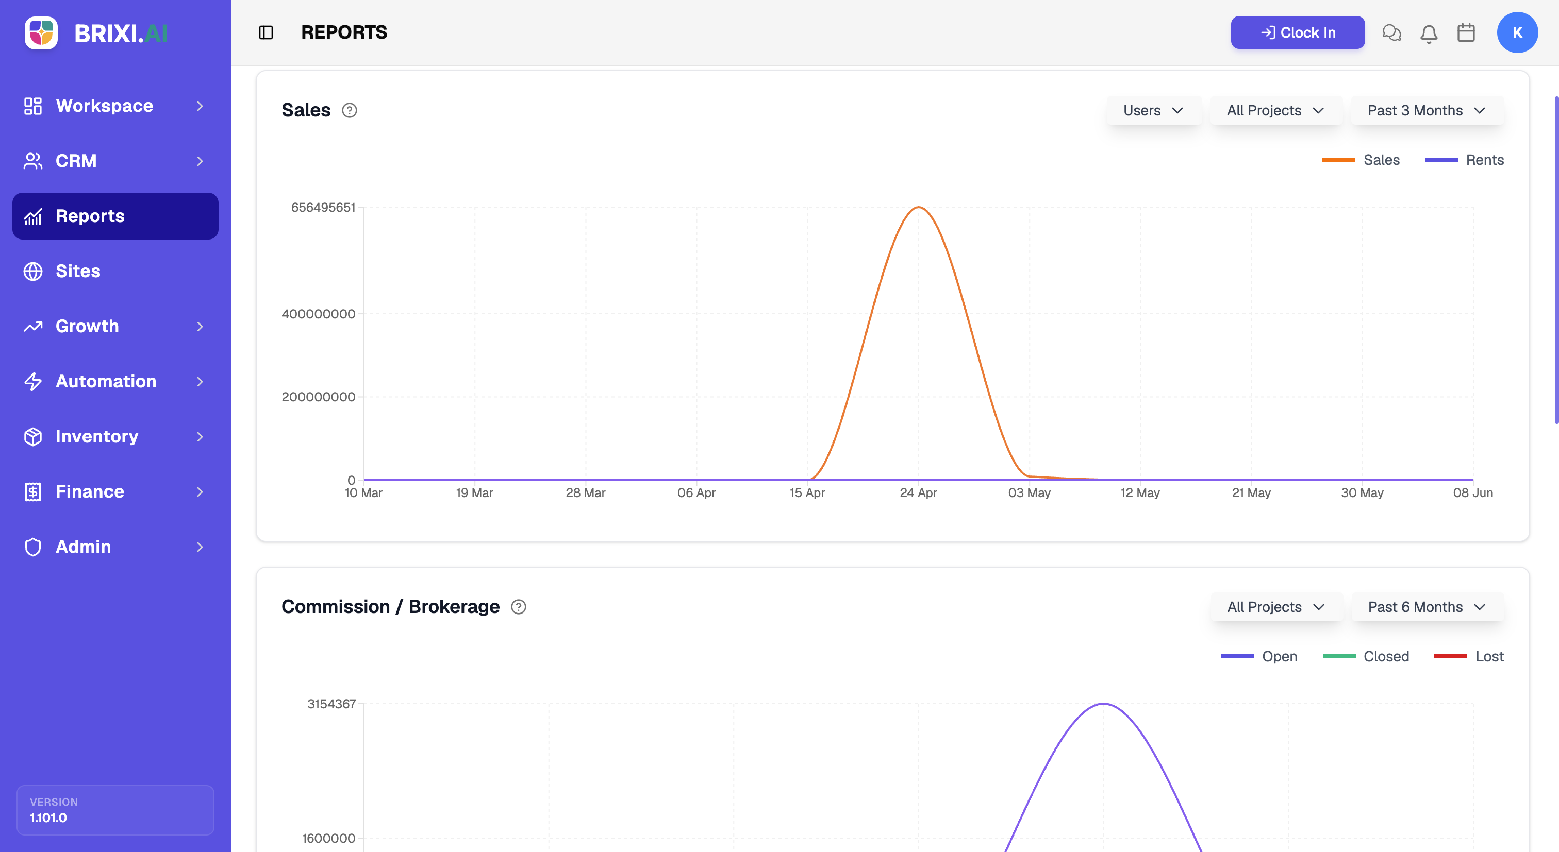Click the CRM people icon
1559x852 pixels.
32,161
